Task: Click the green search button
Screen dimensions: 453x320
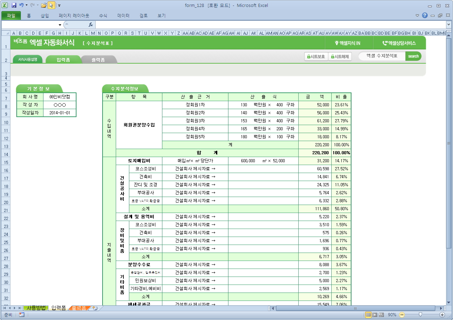Action: [413, 56]
